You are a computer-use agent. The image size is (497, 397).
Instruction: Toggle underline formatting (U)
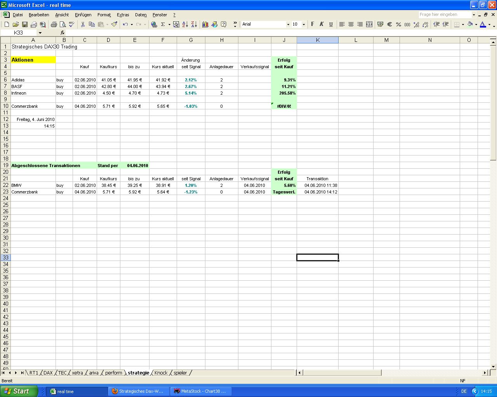coord(331,24)
